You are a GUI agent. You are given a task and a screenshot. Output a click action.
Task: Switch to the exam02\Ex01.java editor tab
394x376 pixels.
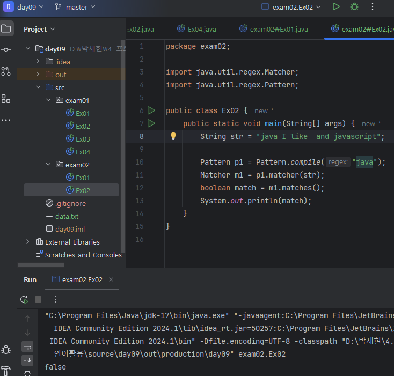(x=274, y=29)
